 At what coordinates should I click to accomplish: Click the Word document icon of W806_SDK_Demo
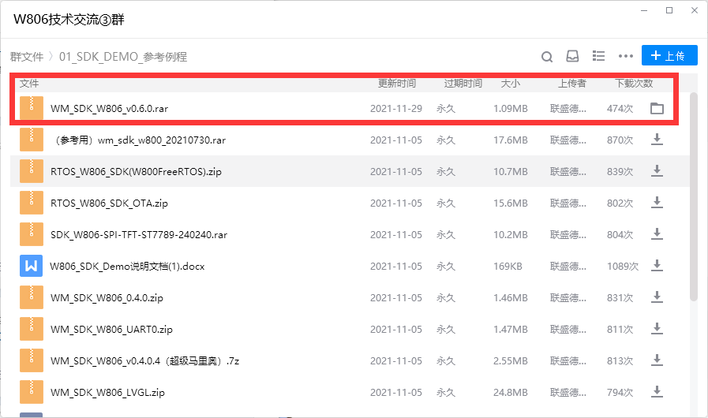pyautogui.click(x=31, y=266)
